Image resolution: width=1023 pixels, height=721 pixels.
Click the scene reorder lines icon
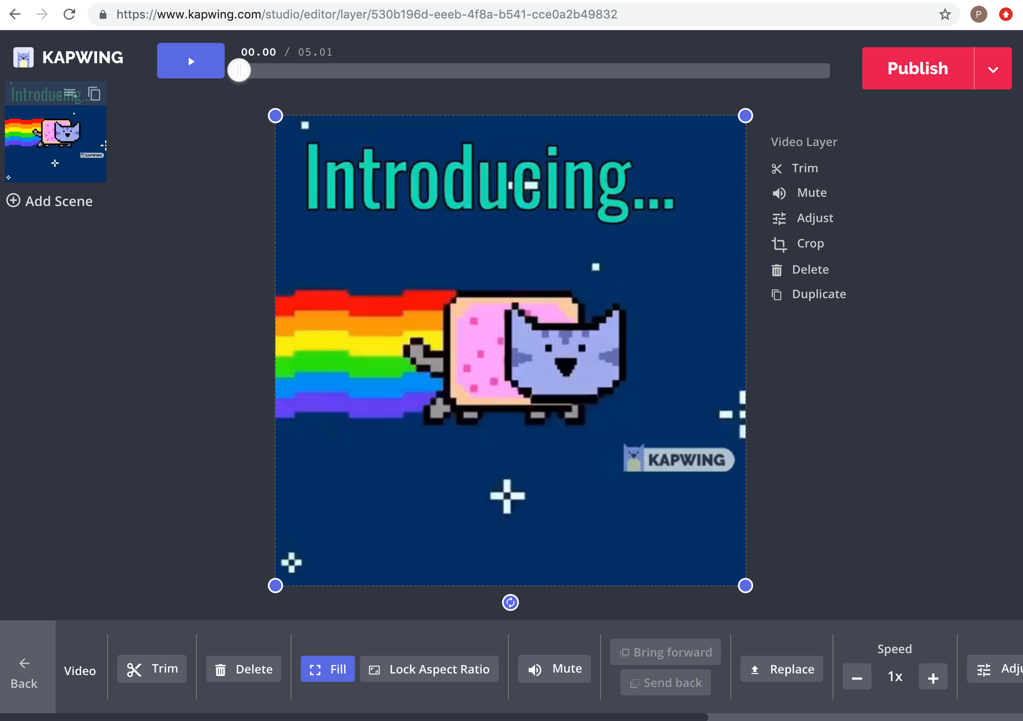71,94
